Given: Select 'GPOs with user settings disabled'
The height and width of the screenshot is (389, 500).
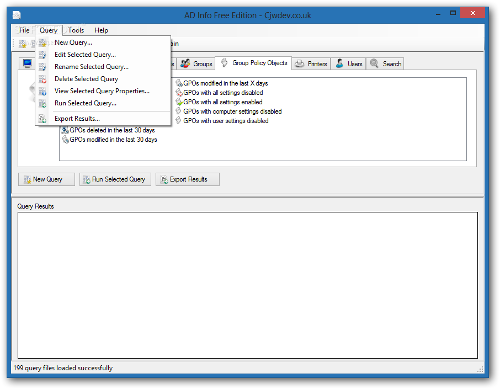Looking at the screenshot, I should coord(226,120).
